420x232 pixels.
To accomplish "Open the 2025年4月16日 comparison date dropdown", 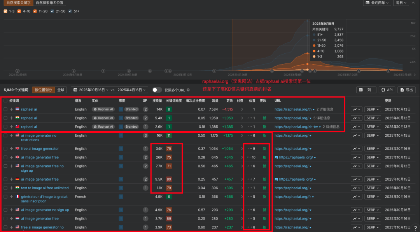I will [131, 90].
